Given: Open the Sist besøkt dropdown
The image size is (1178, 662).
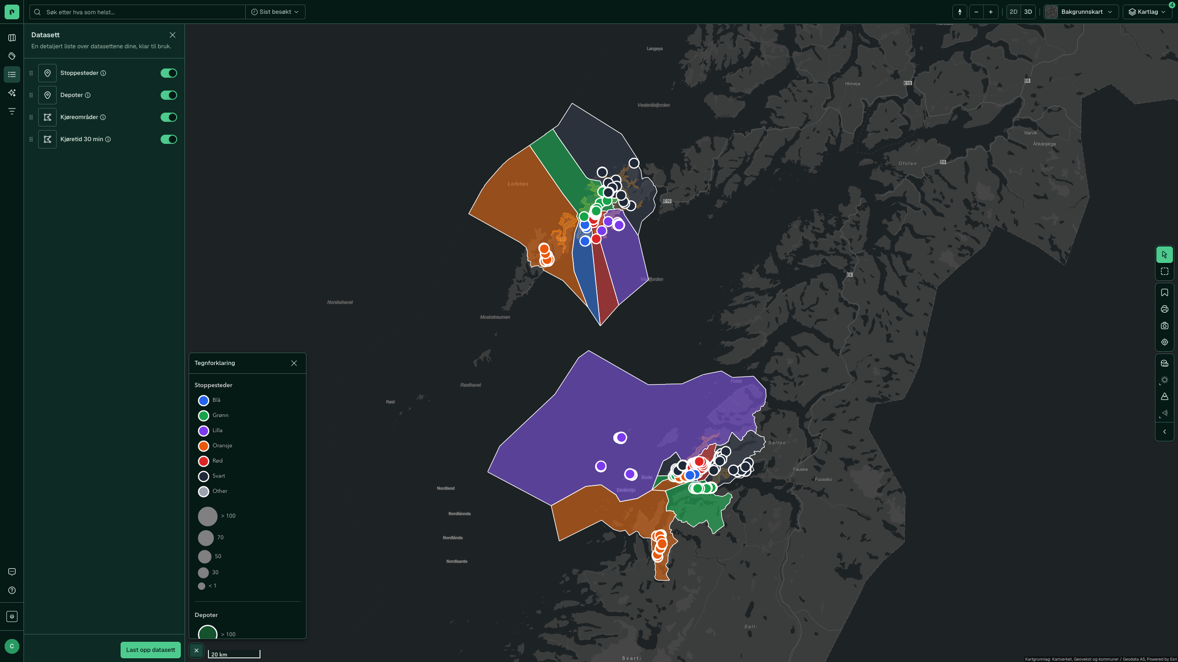Looking at the screenshot, I should pos(275,12).
